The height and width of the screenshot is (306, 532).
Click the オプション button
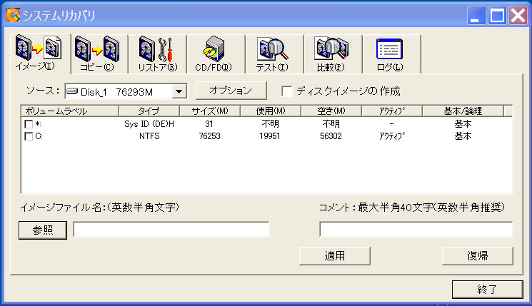231,91
